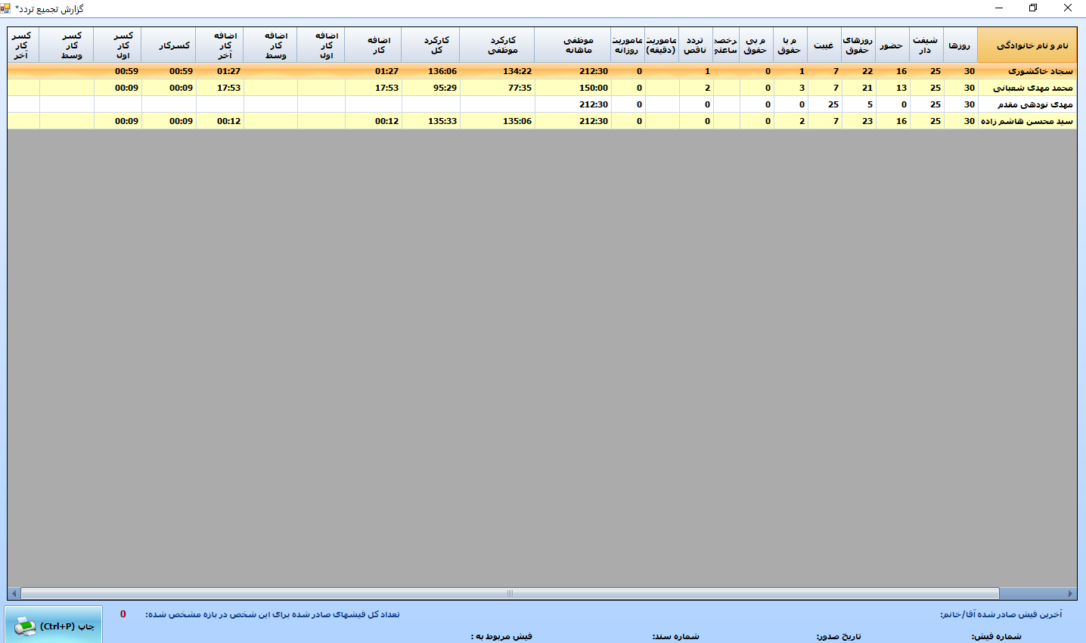This screenshot has height=643, width=1086.
Task: Sort by the نام و نام خانوادگی column header
Action: pyautogui.click(x=1026, y=45)
